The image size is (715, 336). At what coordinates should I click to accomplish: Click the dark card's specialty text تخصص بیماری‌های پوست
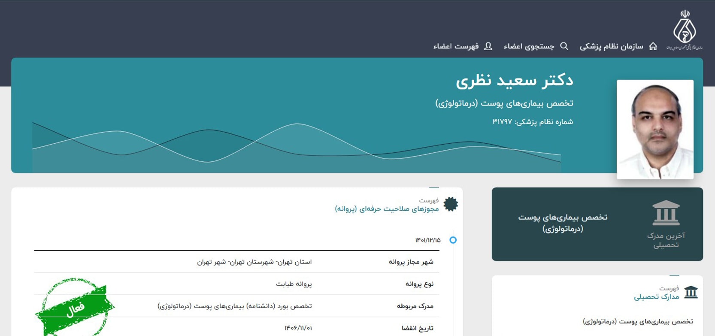pyautogui.click(x=563, y=223)
